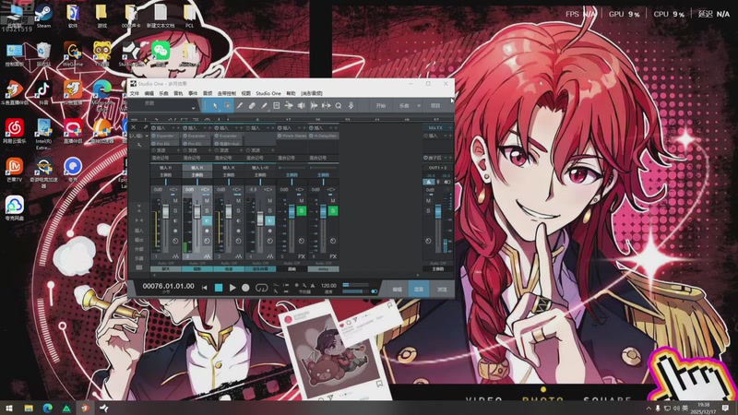Click the Record transport button
The image size is (738, 415).
[x=245, y=288]
